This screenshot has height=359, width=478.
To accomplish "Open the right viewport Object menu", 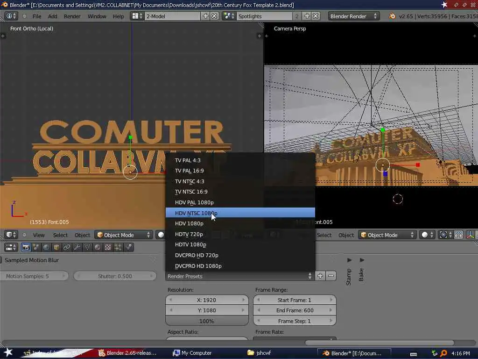I will [x=346, y=235].
